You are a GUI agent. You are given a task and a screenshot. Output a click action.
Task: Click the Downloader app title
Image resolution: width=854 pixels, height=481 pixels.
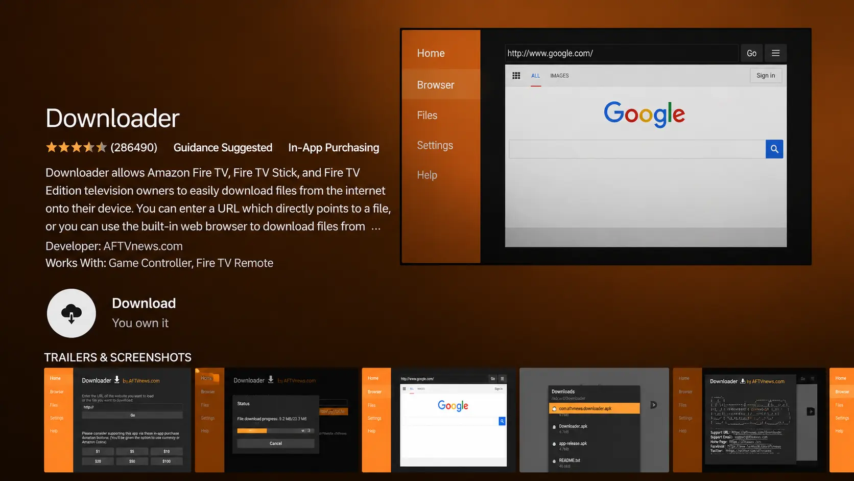[112, 118]
